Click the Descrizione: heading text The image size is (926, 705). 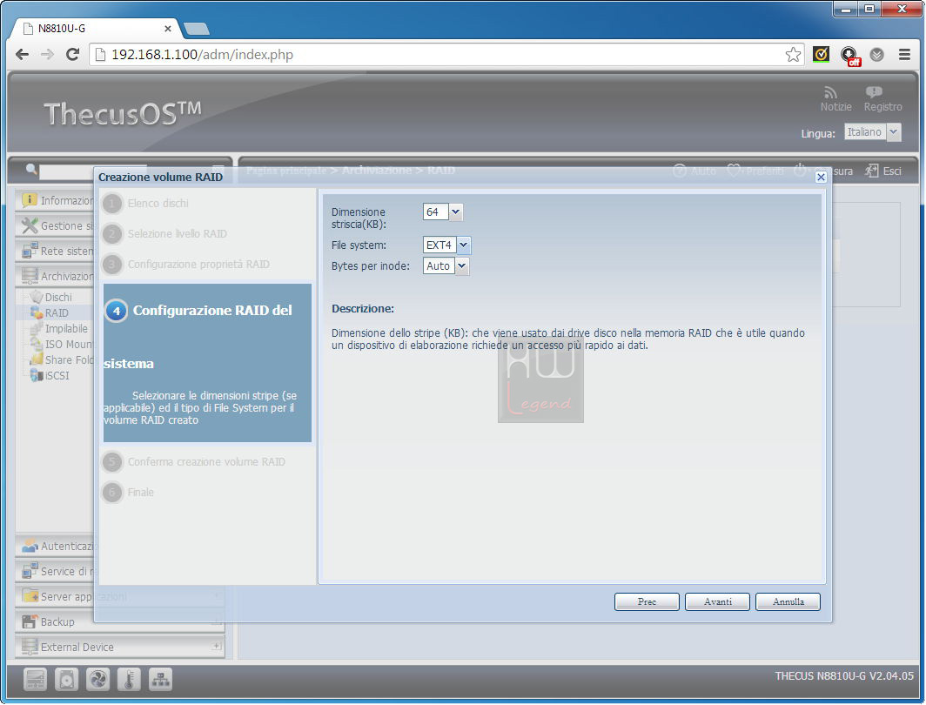click(x=363, y=309)
